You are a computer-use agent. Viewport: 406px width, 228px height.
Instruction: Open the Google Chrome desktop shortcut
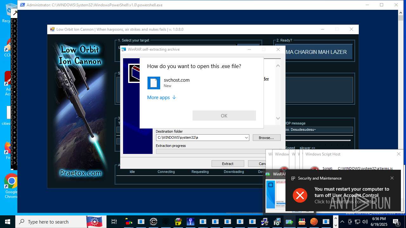coord(11,186)
